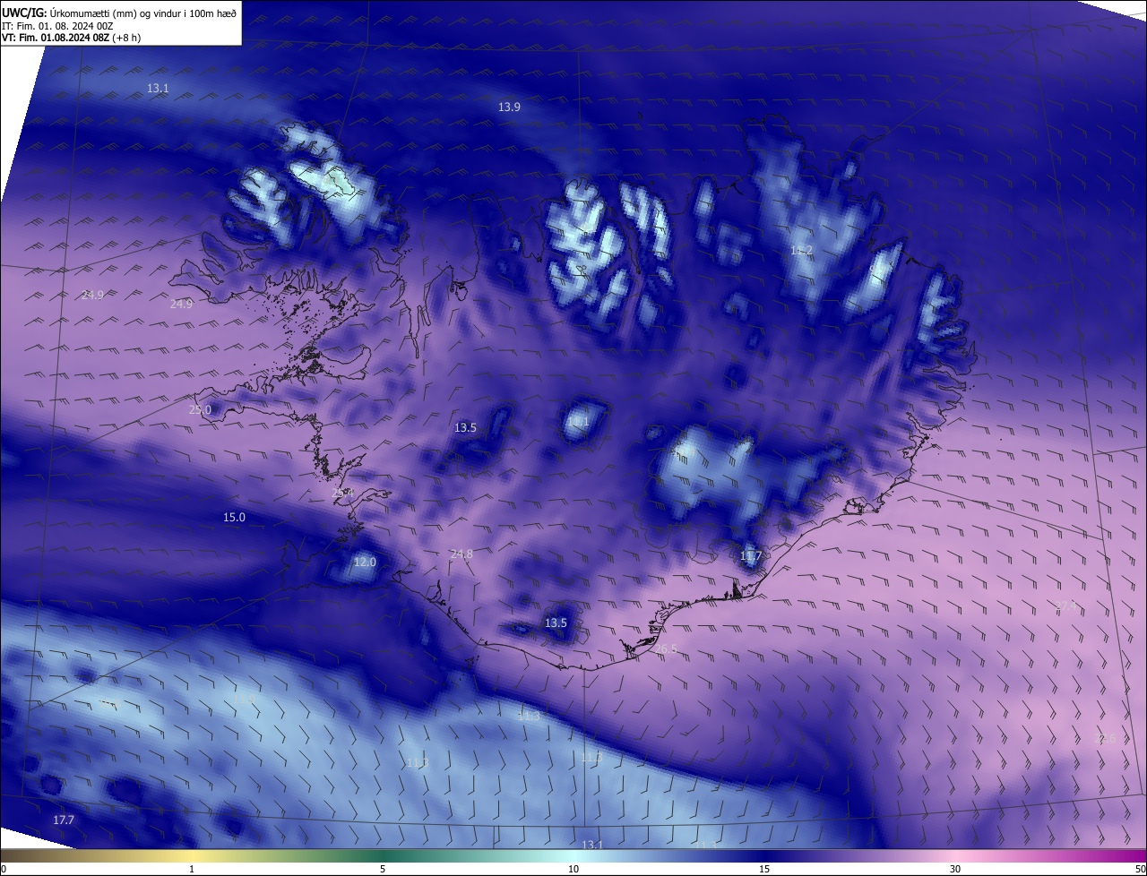Click the 26.5 value label on the map
Viewport: 1147px width, 876px height.
[666, 648]
